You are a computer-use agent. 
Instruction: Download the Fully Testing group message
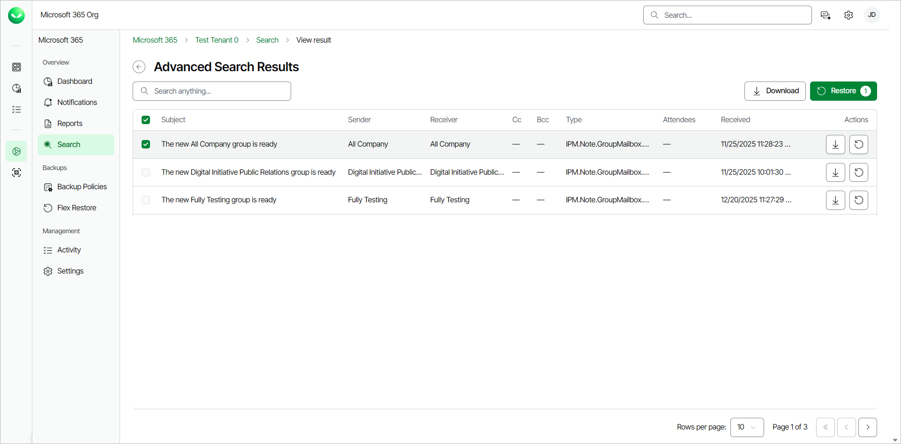(x=835, y=200)
